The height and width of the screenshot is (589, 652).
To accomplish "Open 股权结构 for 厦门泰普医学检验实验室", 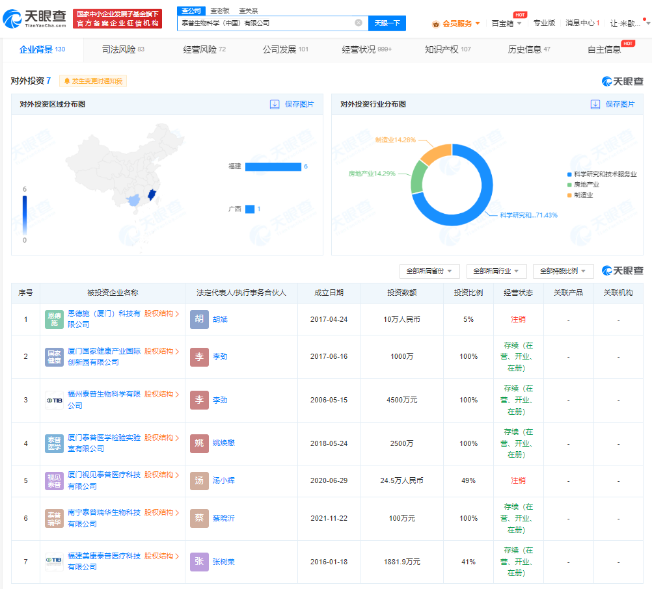I will (162, 438).
